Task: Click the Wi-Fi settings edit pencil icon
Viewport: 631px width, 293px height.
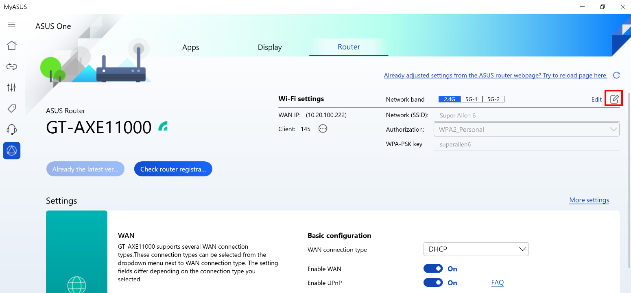Action: pos(614,99)
